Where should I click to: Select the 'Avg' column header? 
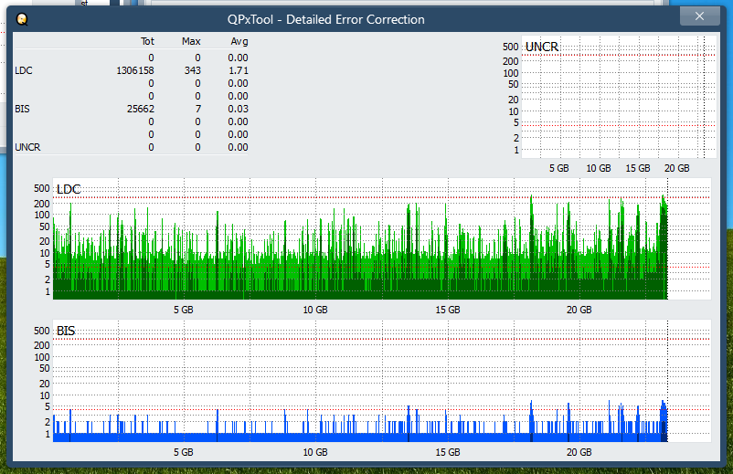[238, 41]
